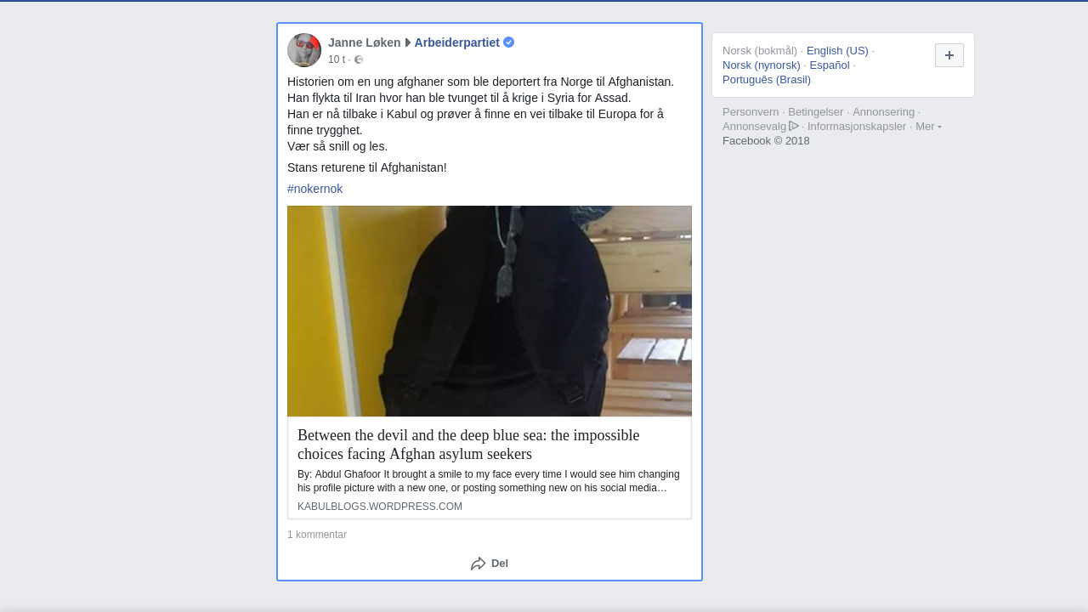Screen dimensions: 1088x612
Task: Switch language to English (US)
Action: click(837, 50)
